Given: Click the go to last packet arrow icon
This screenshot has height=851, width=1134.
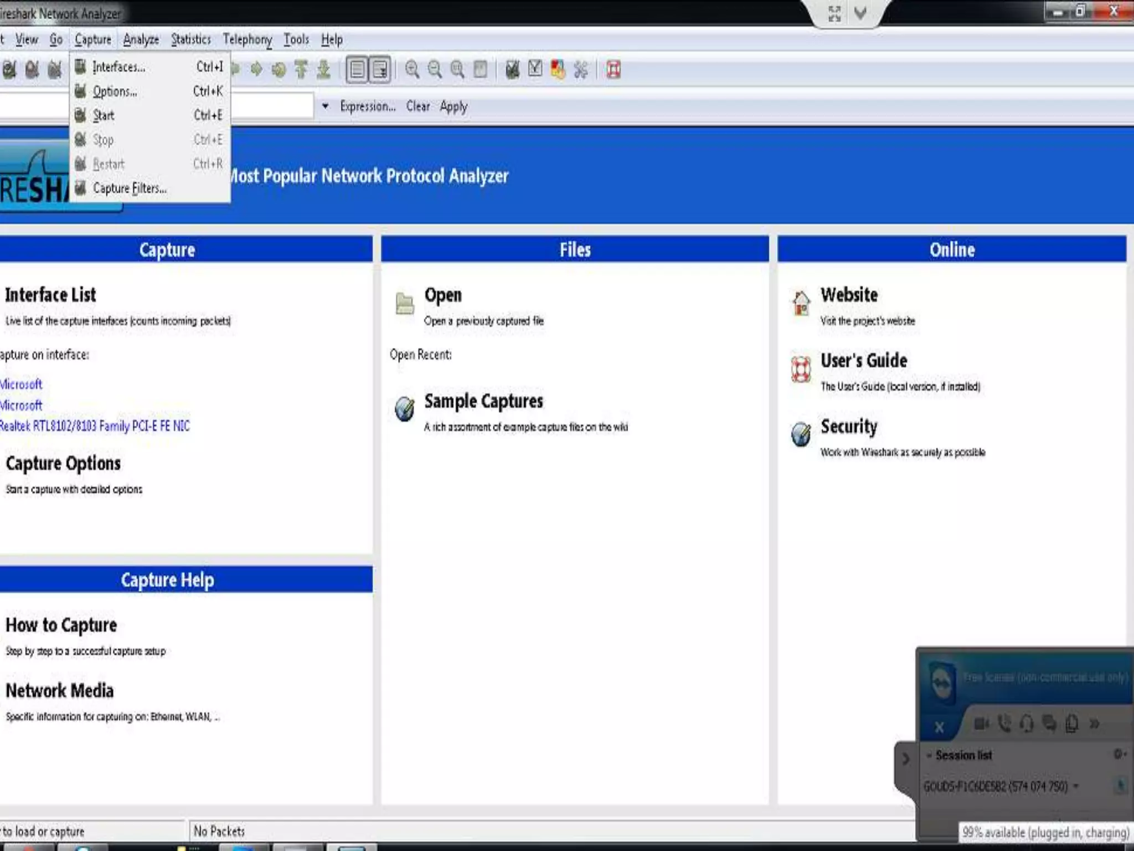Looking at the screenshot, I should [323, 69].
